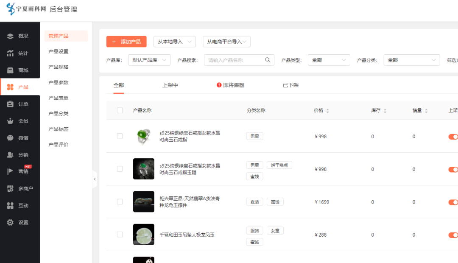Tick checkbox for 时尚玉石戒指玉髓 row
The image size is (458, 263).
120,169
